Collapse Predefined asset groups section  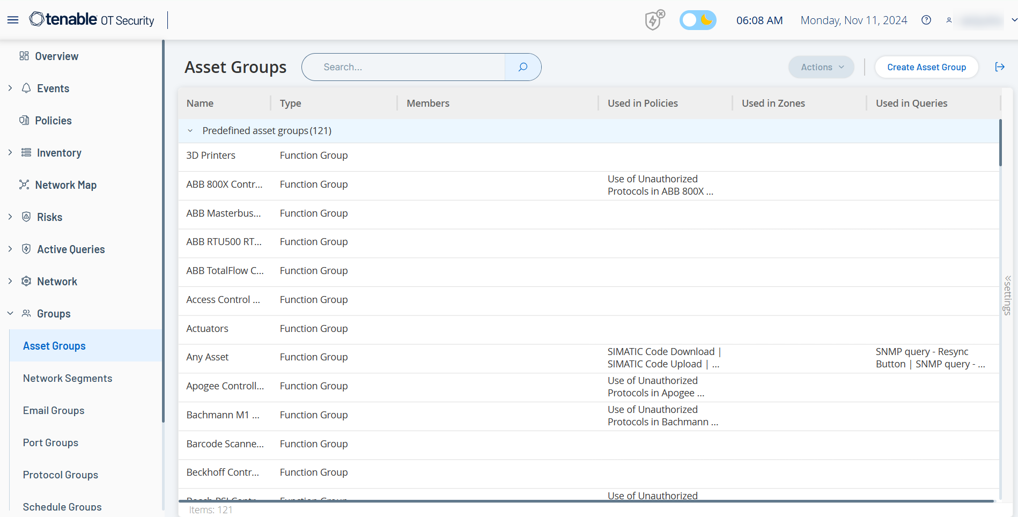click(x=190, y=131)
